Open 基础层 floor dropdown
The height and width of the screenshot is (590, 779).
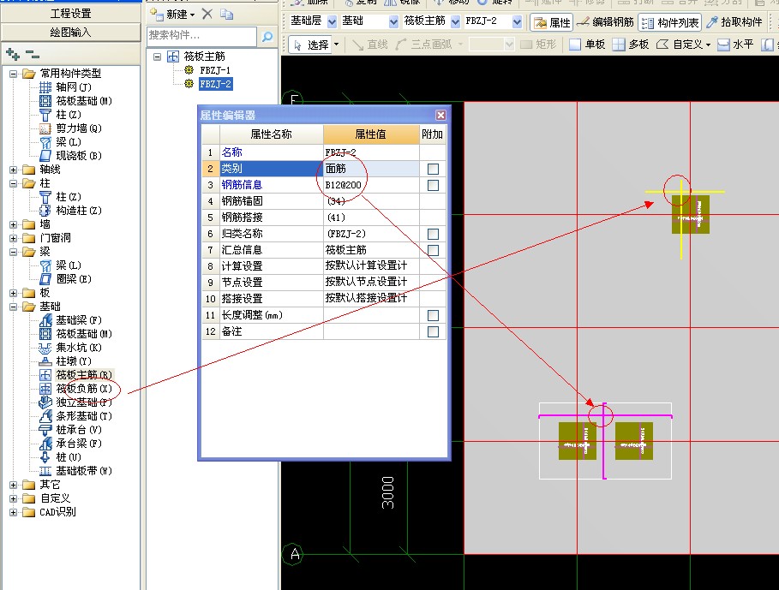[x=332, y=21]
